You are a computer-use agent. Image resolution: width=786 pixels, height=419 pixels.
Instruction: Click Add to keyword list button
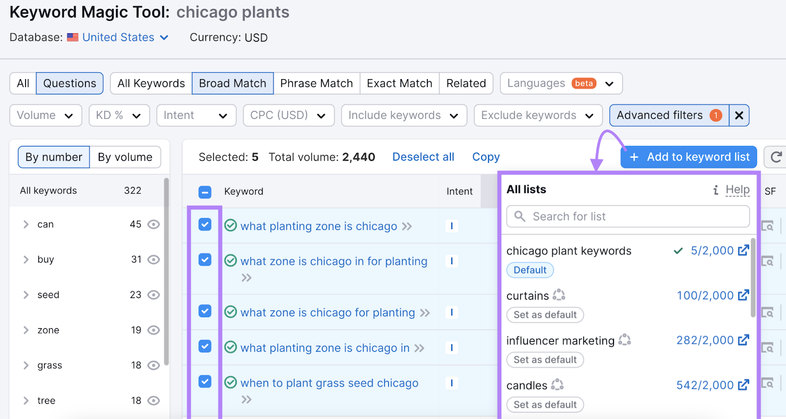[x=689, y=157]
